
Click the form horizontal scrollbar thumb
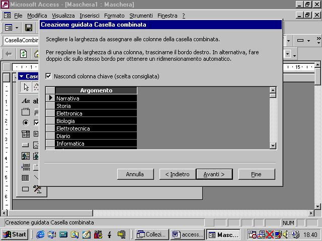(50, 213)
